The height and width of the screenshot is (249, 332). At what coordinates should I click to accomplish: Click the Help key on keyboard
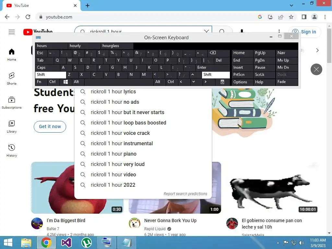264,82
